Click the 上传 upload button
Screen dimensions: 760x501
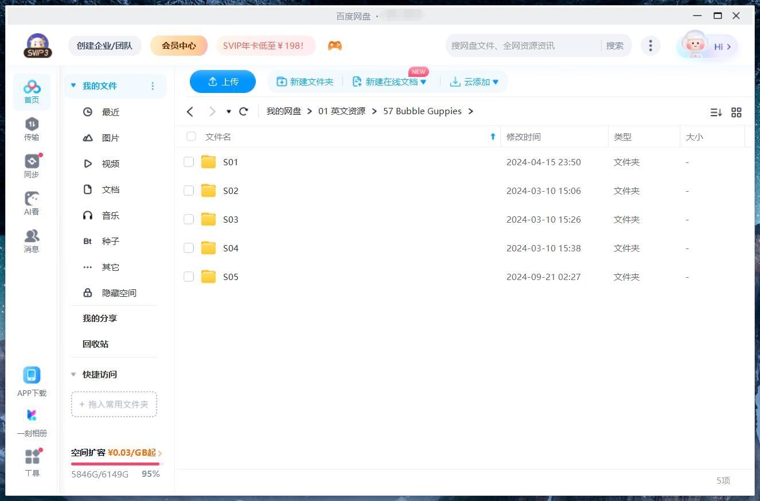(x=223, y=81)
